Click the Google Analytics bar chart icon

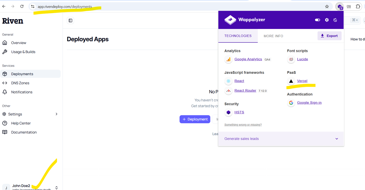228,59
